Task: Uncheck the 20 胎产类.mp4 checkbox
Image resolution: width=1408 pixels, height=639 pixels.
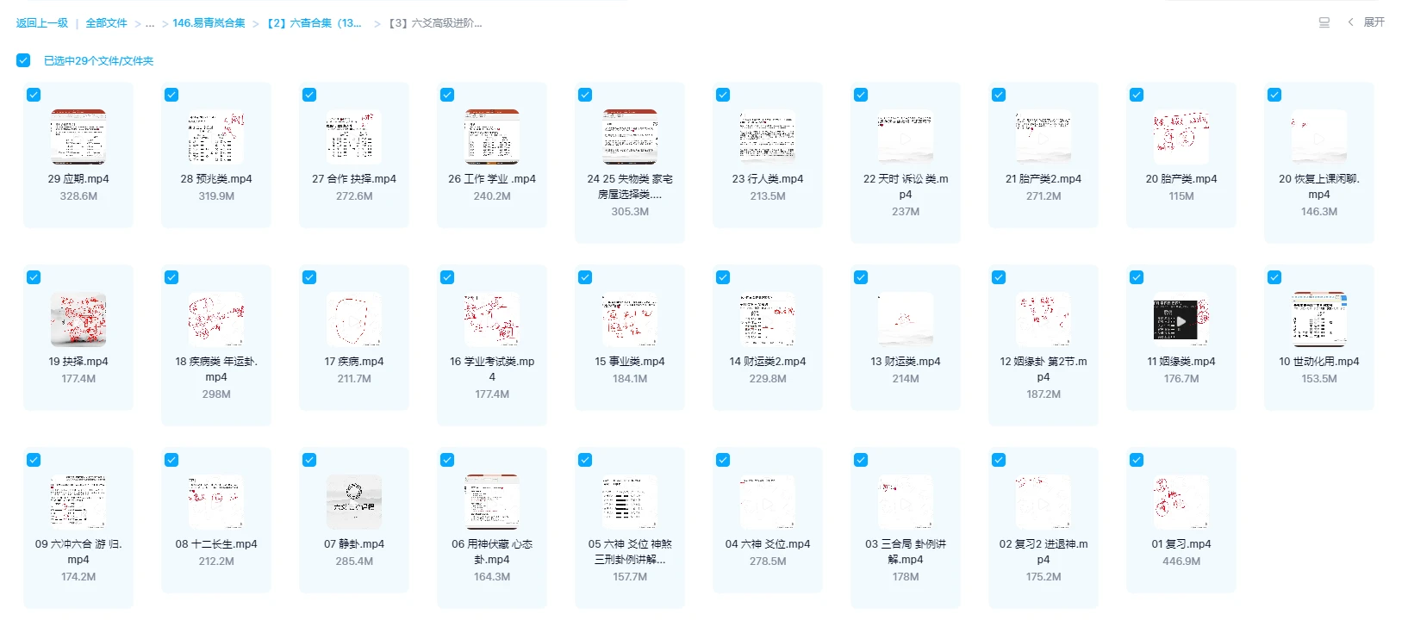Action: coord(1137,95)
